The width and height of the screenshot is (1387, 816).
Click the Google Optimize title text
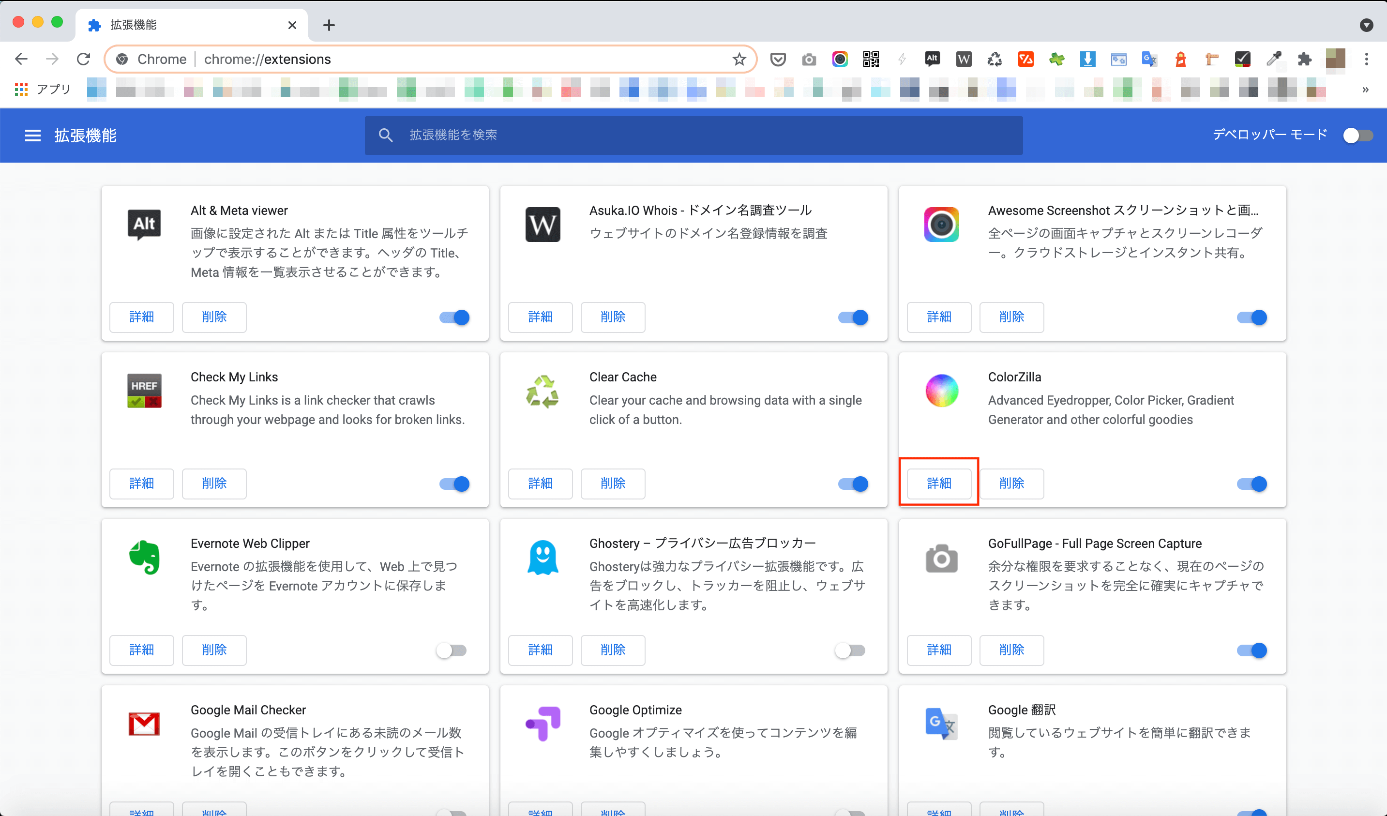click(636, 710)
